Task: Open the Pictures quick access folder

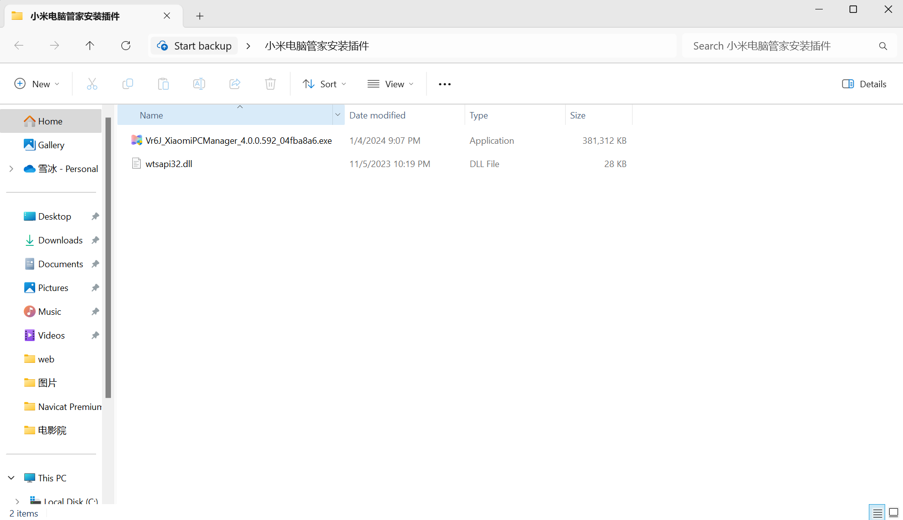Action: pos(51,288)
